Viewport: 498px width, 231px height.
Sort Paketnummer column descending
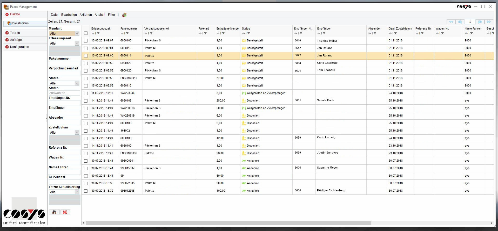pos(127,33)
